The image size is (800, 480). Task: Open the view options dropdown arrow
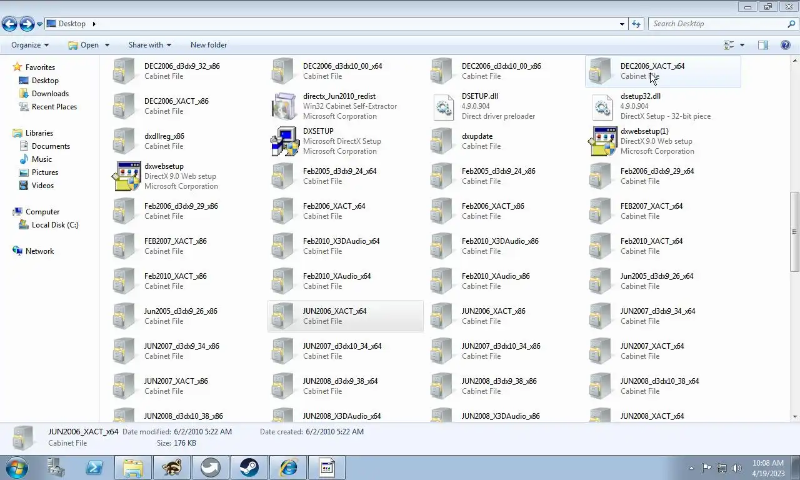[x=742, y=45]
